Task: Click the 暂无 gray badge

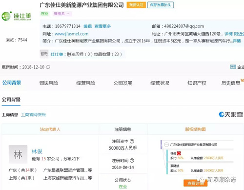Action: click(x=44, y=54)
